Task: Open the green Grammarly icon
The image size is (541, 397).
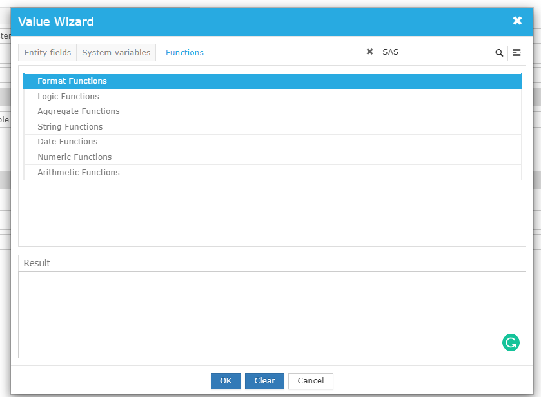Action: click(x=511, y=343)
